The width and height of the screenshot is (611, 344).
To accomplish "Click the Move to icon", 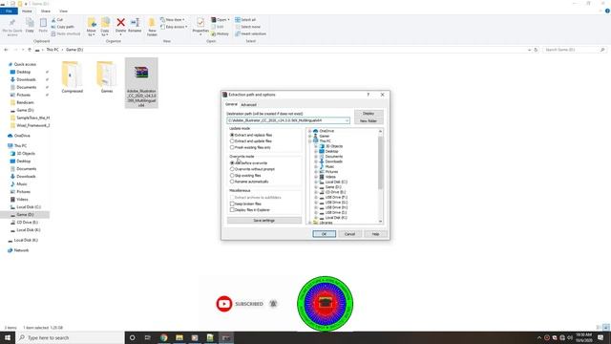I will tap(92, 27).
